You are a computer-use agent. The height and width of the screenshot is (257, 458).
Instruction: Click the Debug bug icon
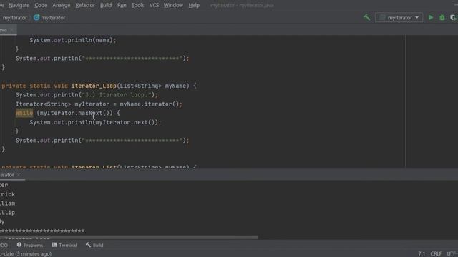tap(442, 17)
